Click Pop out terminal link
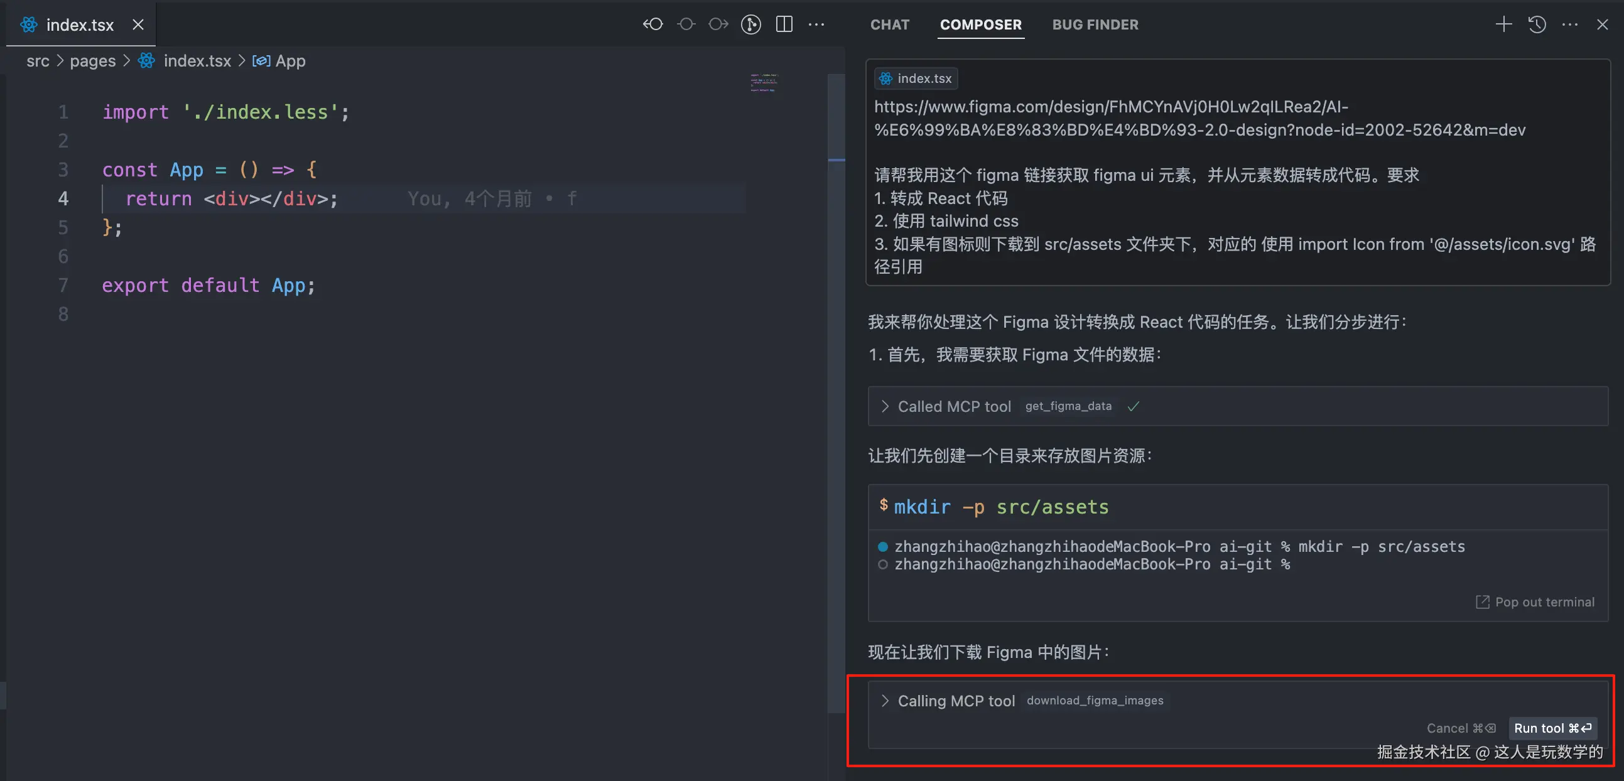Screen dimensions: 1624x781 (1535, 602)
